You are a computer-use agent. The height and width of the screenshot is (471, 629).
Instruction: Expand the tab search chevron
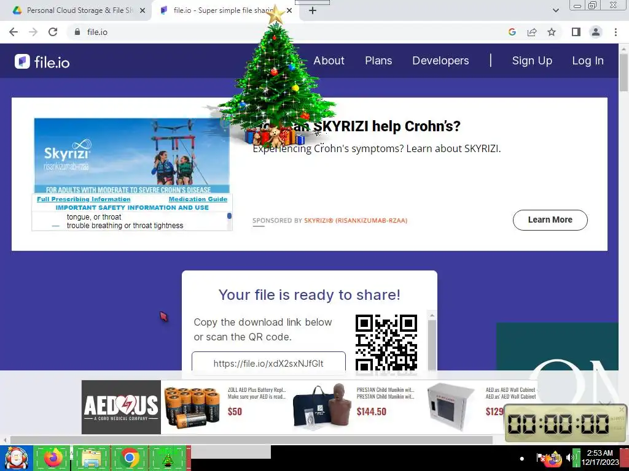(555, 10)
